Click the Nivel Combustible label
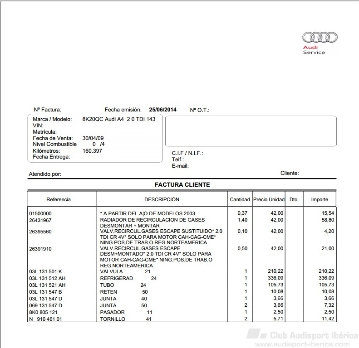The width and height of the screenshot is (359, 348). pyautogui.click(x=55, y=144)
